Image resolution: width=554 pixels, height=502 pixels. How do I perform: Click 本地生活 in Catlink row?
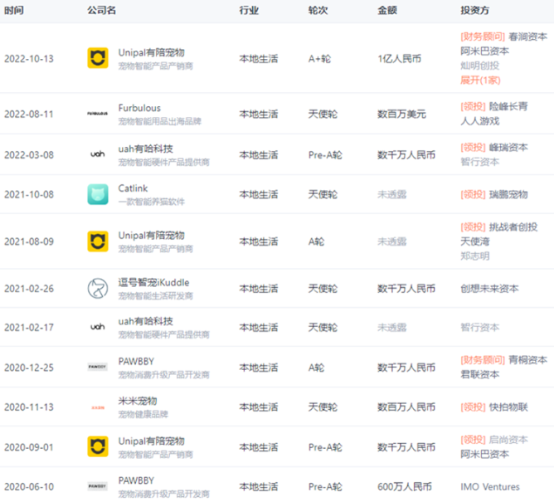pyautogui.click(x=259, y=194)
